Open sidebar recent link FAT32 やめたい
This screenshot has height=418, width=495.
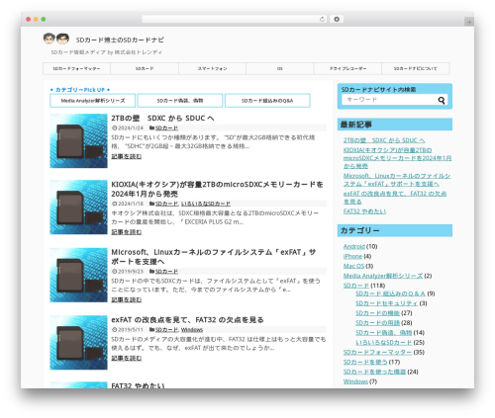[364, 211]
